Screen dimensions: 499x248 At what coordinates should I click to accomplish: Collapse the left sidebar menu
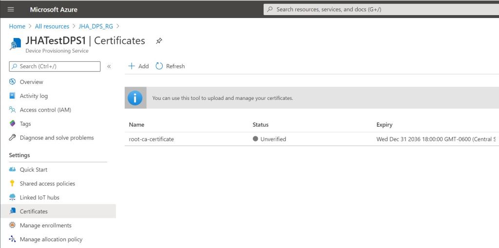[x=109, y=66]
